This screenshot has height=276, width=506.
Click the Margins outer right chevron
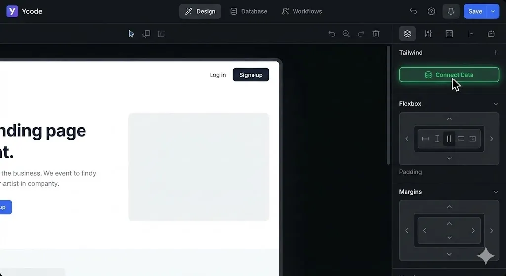(x=492, y=231)
